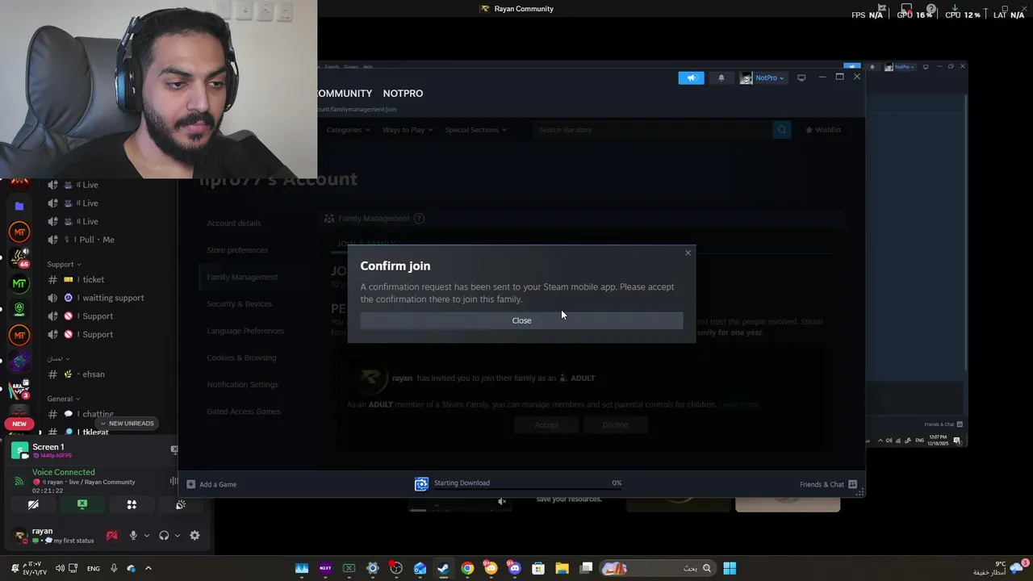Collapse the General category in Discord

[x=64, y=399]
